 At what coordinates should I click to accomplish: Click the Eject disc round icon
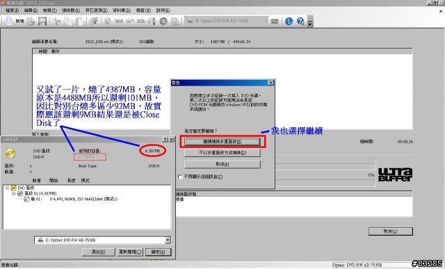[163, 22]
